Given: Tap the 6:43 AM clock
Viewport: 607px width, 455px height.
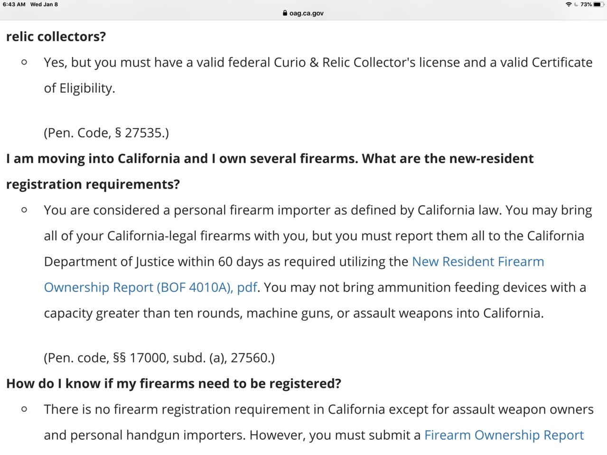Looking at the screenshot, I should (x=14, y=4).
